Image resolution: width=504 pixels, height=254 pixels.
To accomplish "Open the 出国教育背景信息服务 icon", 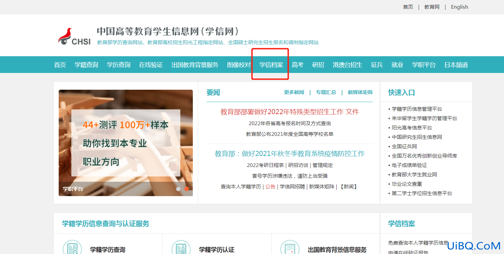I will click(x=290, y=248).
